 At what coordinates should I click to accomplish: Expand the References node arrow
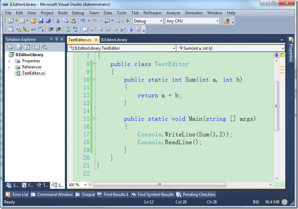click(x=9, y=67)
